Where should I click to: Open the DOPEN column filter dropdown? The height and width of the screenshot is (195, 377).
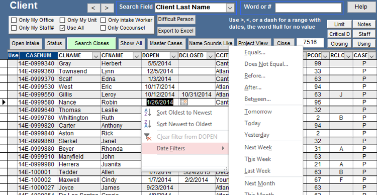[x=173, y=56]
